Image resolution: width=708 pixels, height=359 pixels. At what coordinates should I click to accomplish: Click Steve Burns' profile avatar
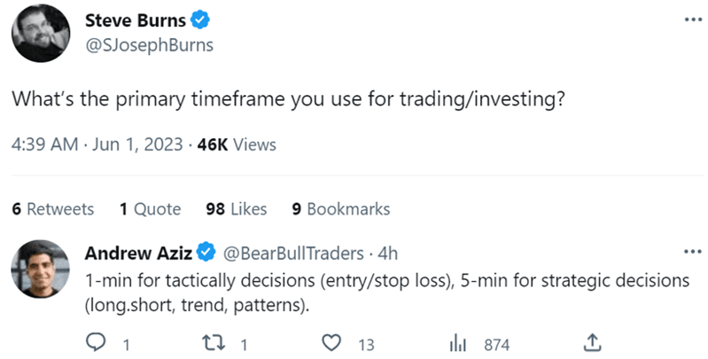point(43,31)
